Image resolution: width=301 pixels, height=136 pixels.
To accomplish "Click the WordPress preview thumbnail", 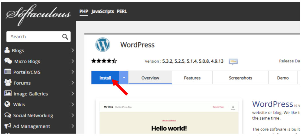I will 169,116.
